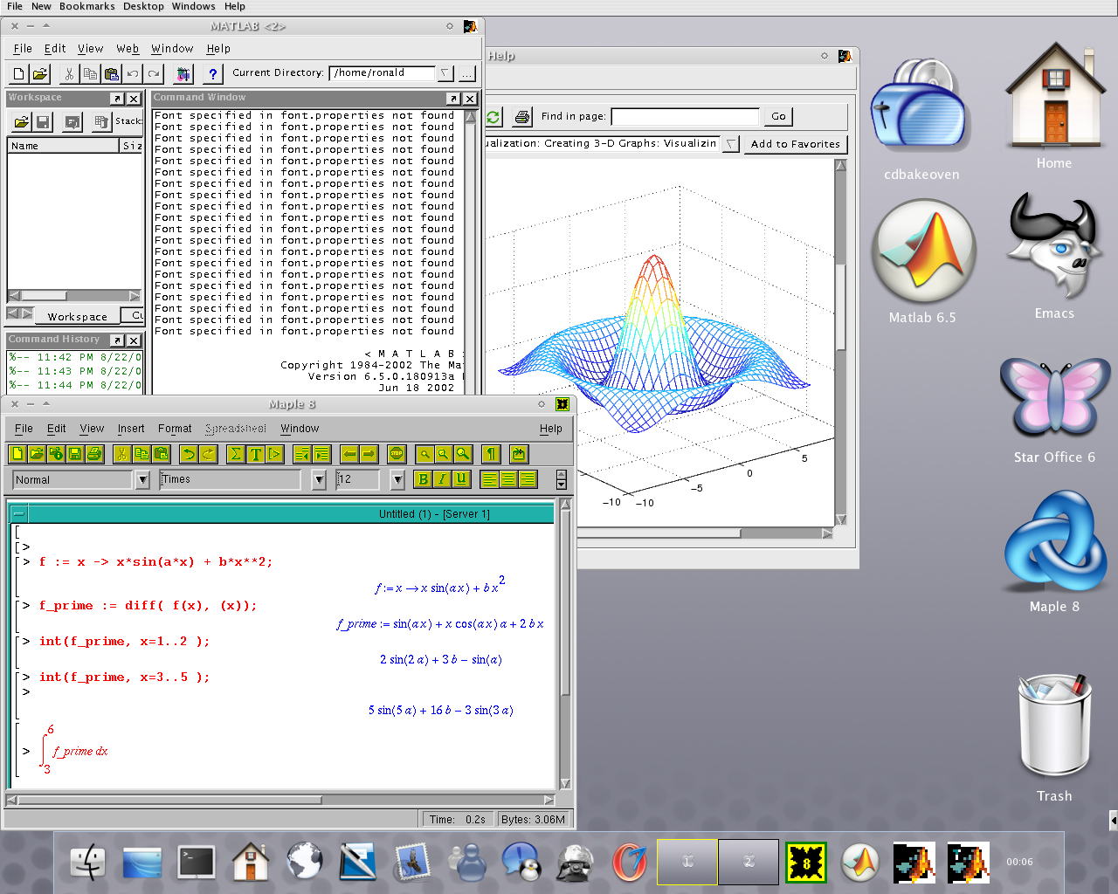Open Maple Help menu
This screenshot has height=894, width=1118.
[551, 429]
